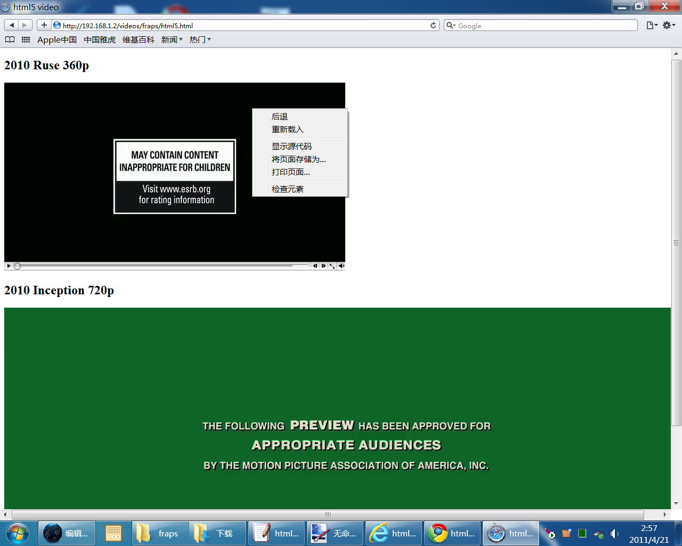Choose 后退 in the context menu
682x546 pixels.
point(300,116)
